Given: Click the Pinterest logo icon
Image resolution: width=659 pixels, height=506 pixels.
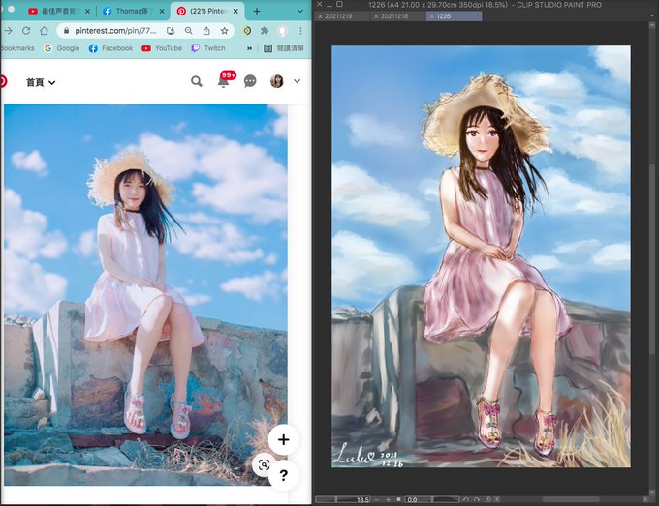Looking at the screenshot, I should [3, 81].
